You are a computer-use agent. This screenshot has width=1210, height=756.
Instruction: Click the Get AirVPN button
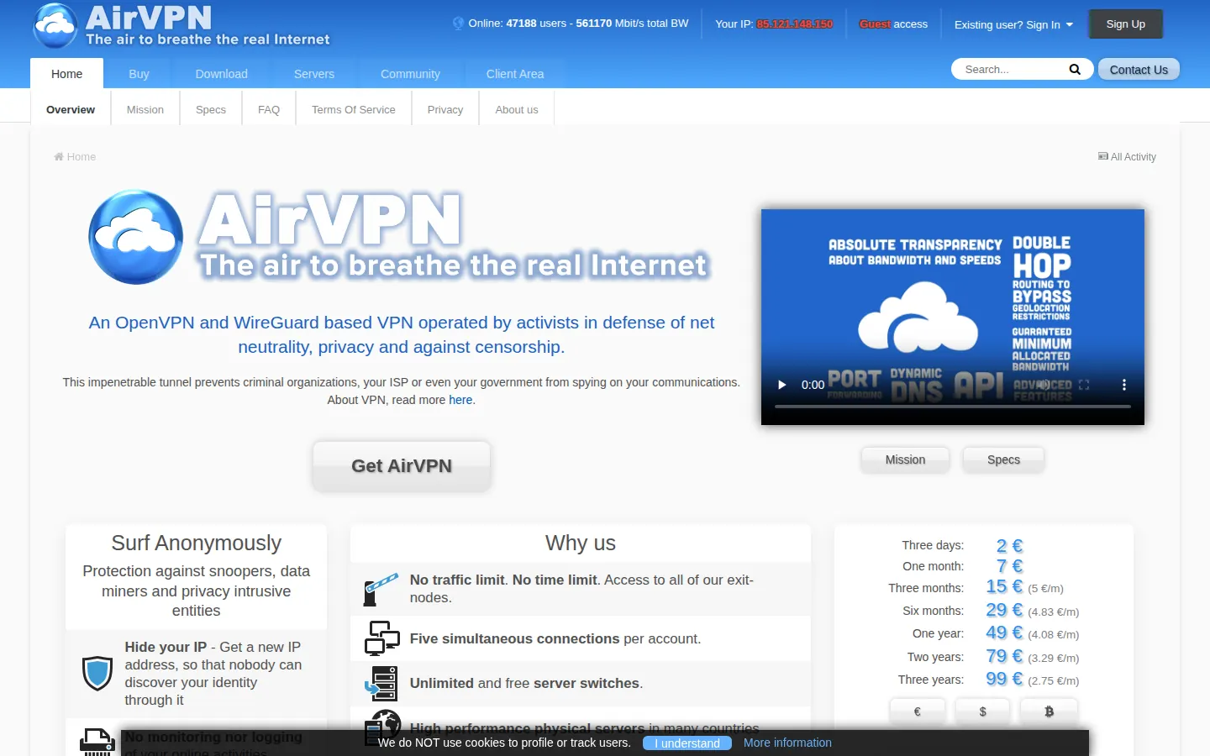tap(402, 466)
